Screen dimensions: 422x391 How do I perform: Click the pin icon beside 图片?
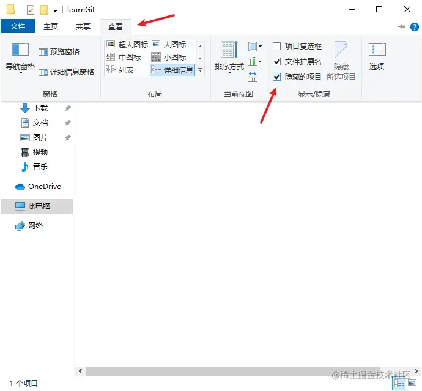coord(67,138)
